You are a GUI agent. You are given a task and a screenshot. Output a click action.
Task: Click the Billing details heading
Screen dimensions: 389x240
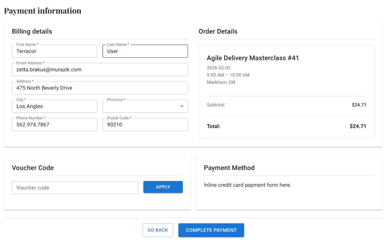tap(32, 31)
